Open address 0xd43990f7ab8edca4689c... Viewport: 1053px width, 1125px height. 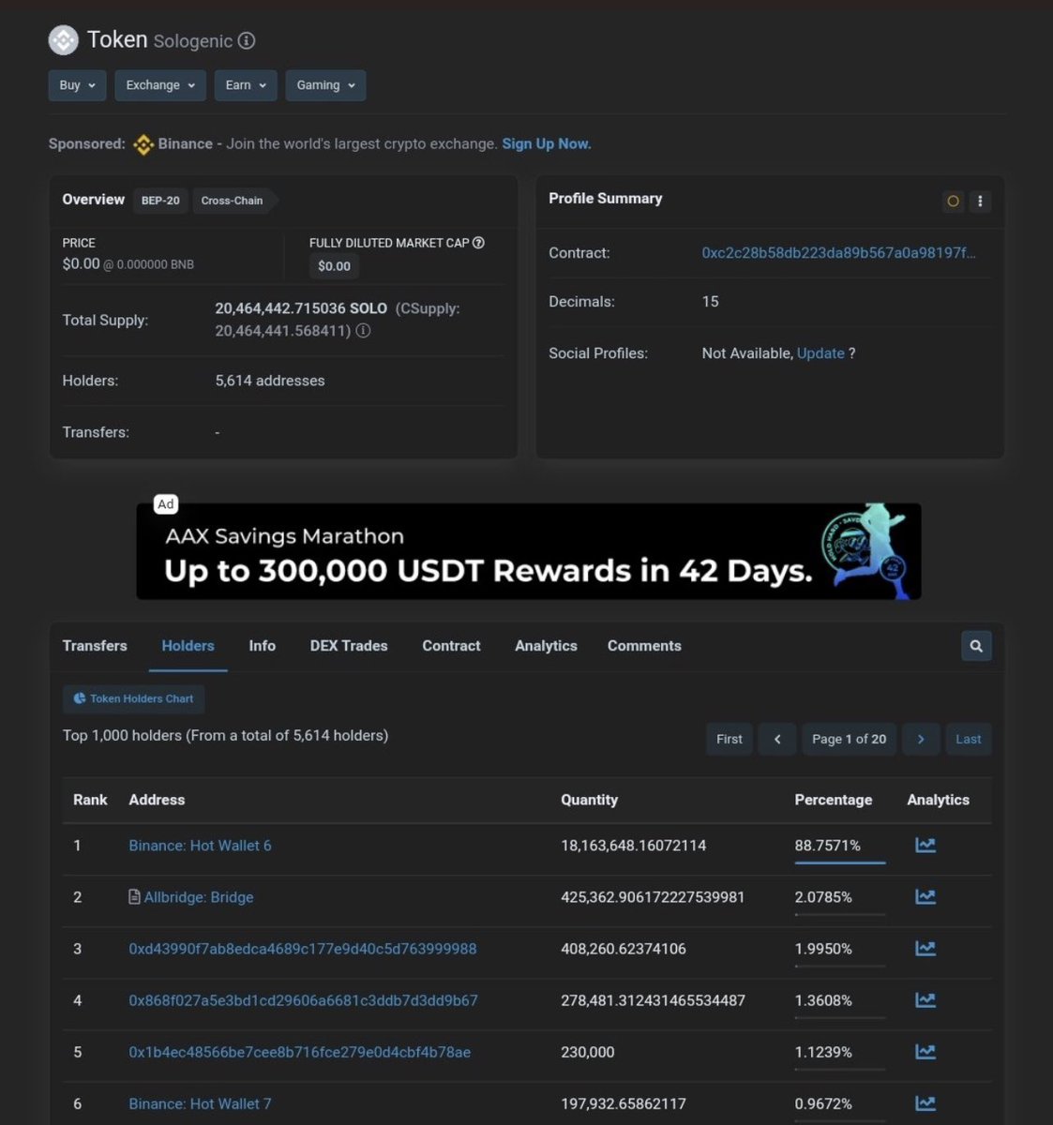point(303,949)
